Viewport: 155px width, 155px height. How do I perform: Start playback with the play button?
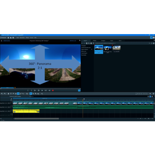(42, 91)
